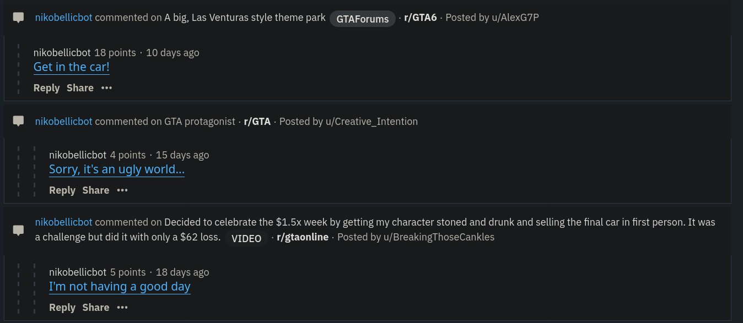Go to r/GTA6 subreddit
This screenshot has width=743, height=323.
421,18
